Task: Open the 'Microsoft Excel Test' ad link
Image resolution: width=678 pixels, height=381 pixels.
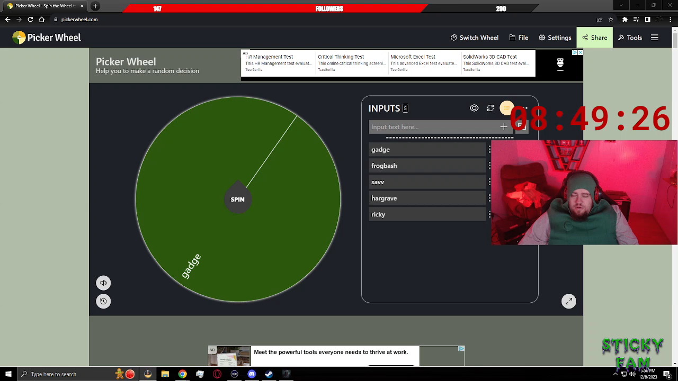Action: coord(413,57)
